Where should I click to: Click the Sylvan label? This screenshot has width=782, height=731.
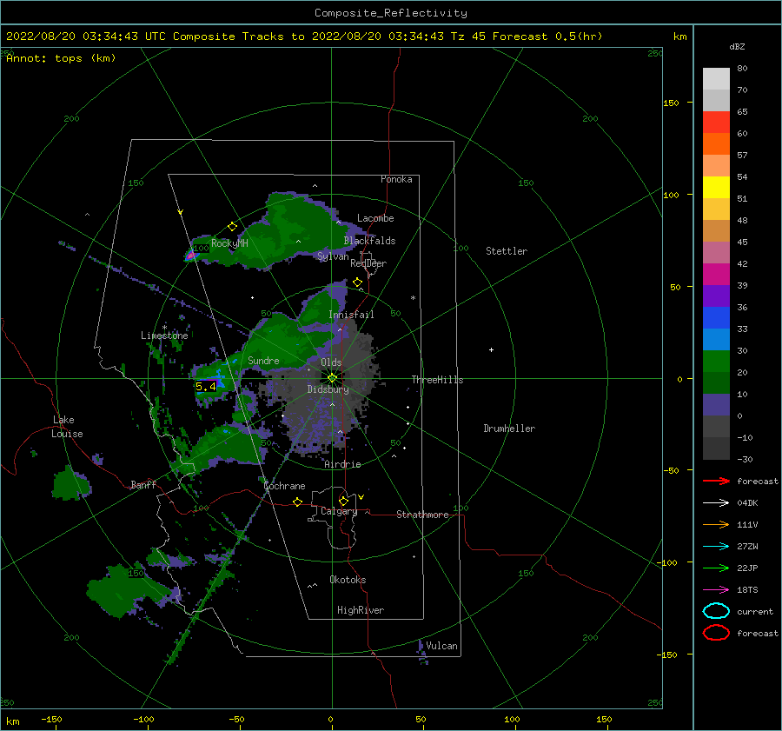pyautogui.click(x=333, y=256)
